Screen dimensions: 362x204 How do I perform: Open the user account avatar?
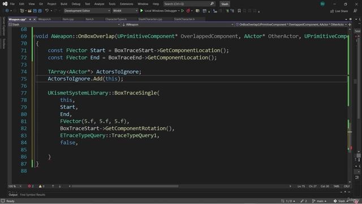click(x=322, y=4)
